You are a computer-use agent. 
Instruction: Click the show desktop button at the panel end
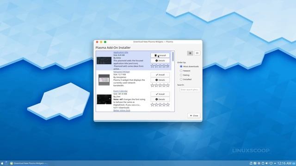click(x=294, y=163)
